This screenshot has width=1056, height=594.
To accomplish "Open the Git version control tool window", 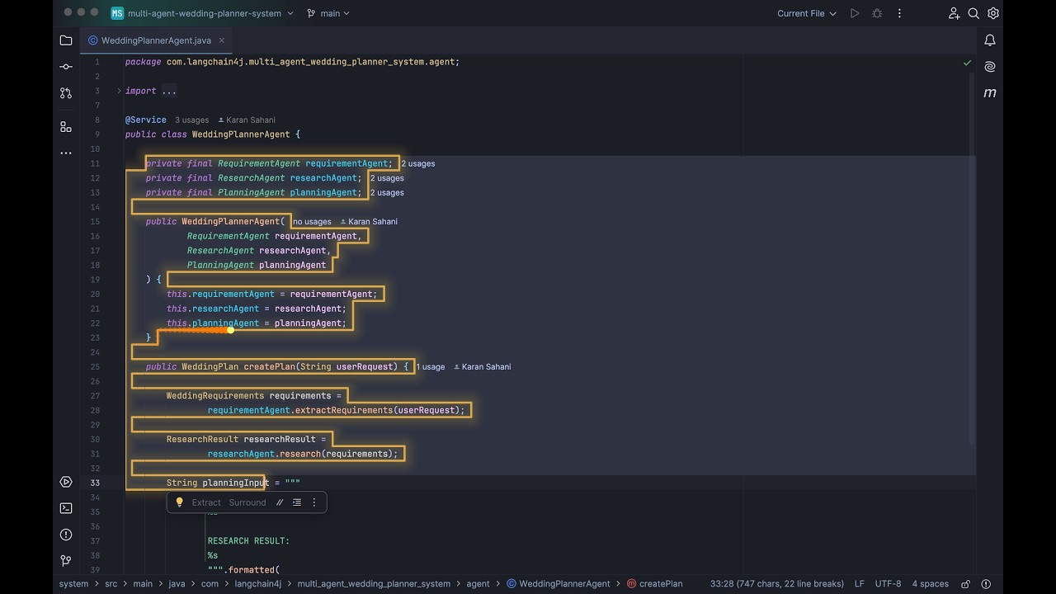I will tap(66, 561).
